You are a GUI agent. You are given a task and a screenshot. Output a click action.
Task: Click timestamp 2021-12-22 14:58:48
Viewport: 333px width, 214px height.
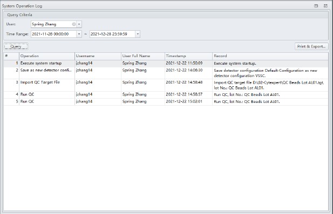coord(184,82)
